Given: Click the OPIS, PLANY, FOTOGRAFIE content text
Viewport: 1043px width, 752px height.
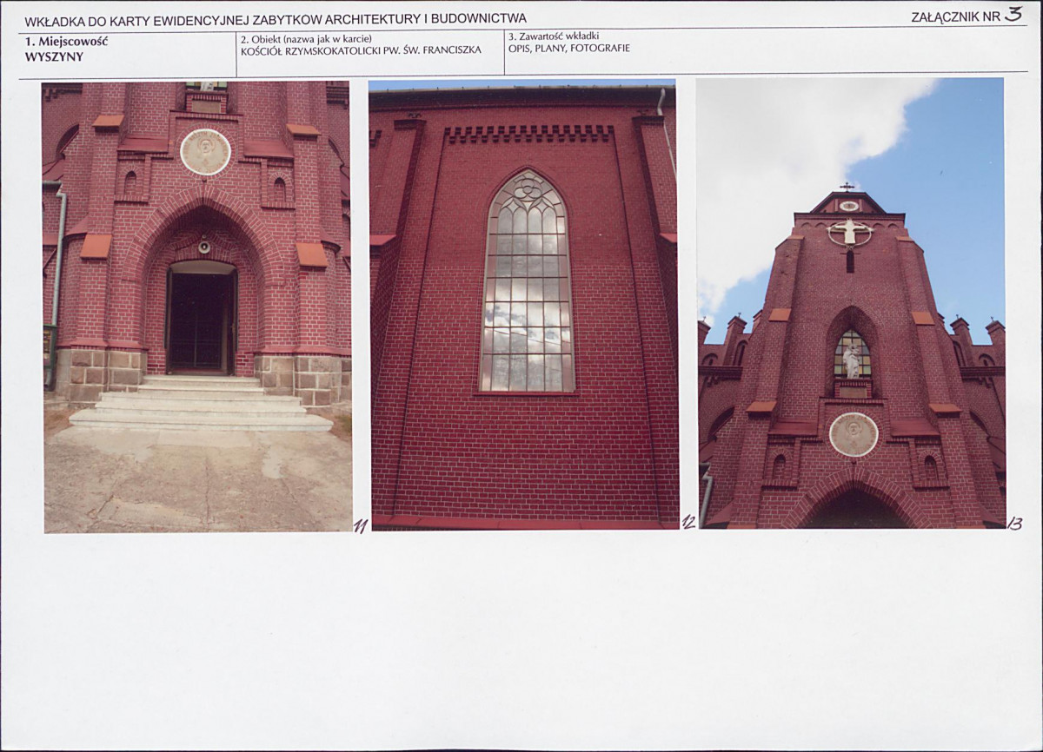Looking at the screenshot, I should tap(569, 49).
